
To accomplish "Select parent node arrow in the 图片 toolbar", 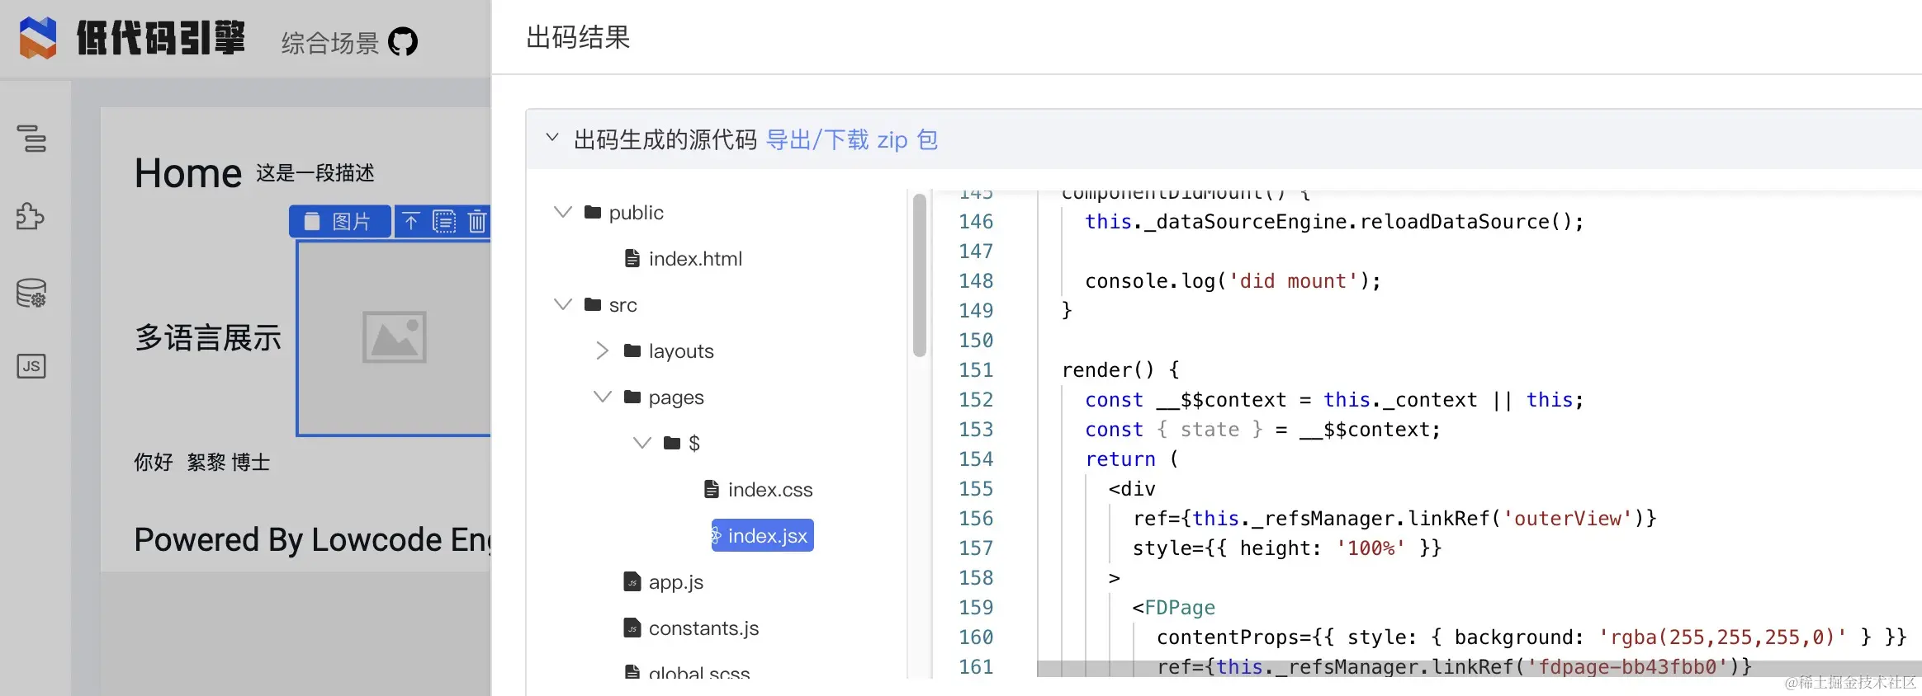I will tap(411, 221).
